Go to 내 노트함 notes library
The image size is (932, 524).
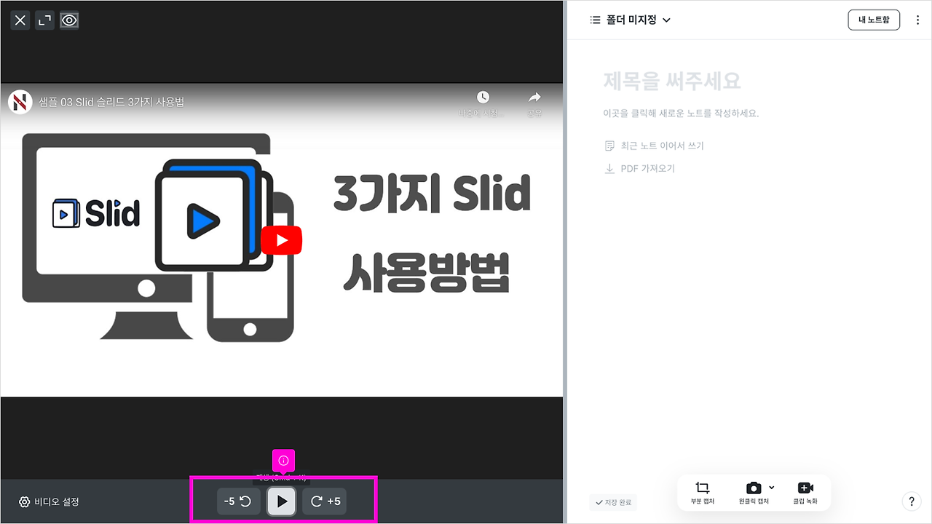(x=874, y=20)
